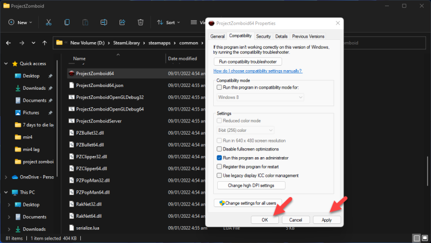The height and width of the screenshot is (243, 431).
Task: Open 'How do I choose compatibility settings manually' link
Action: click(258, 71)
